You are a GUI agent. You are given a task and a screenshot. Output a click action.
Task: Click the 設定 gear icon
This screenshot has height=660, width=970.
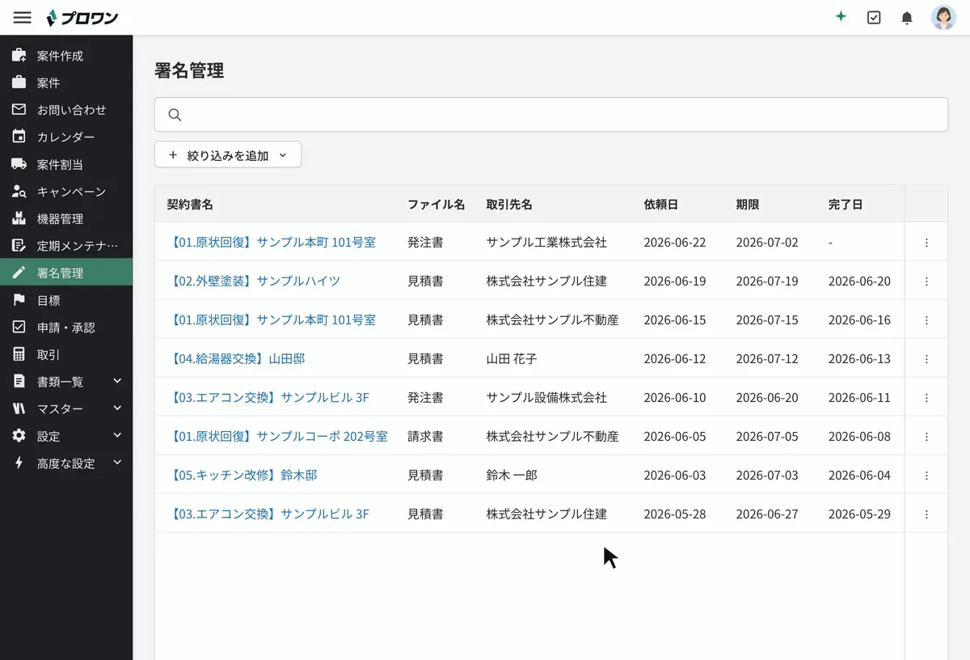[x=19, y=436]
